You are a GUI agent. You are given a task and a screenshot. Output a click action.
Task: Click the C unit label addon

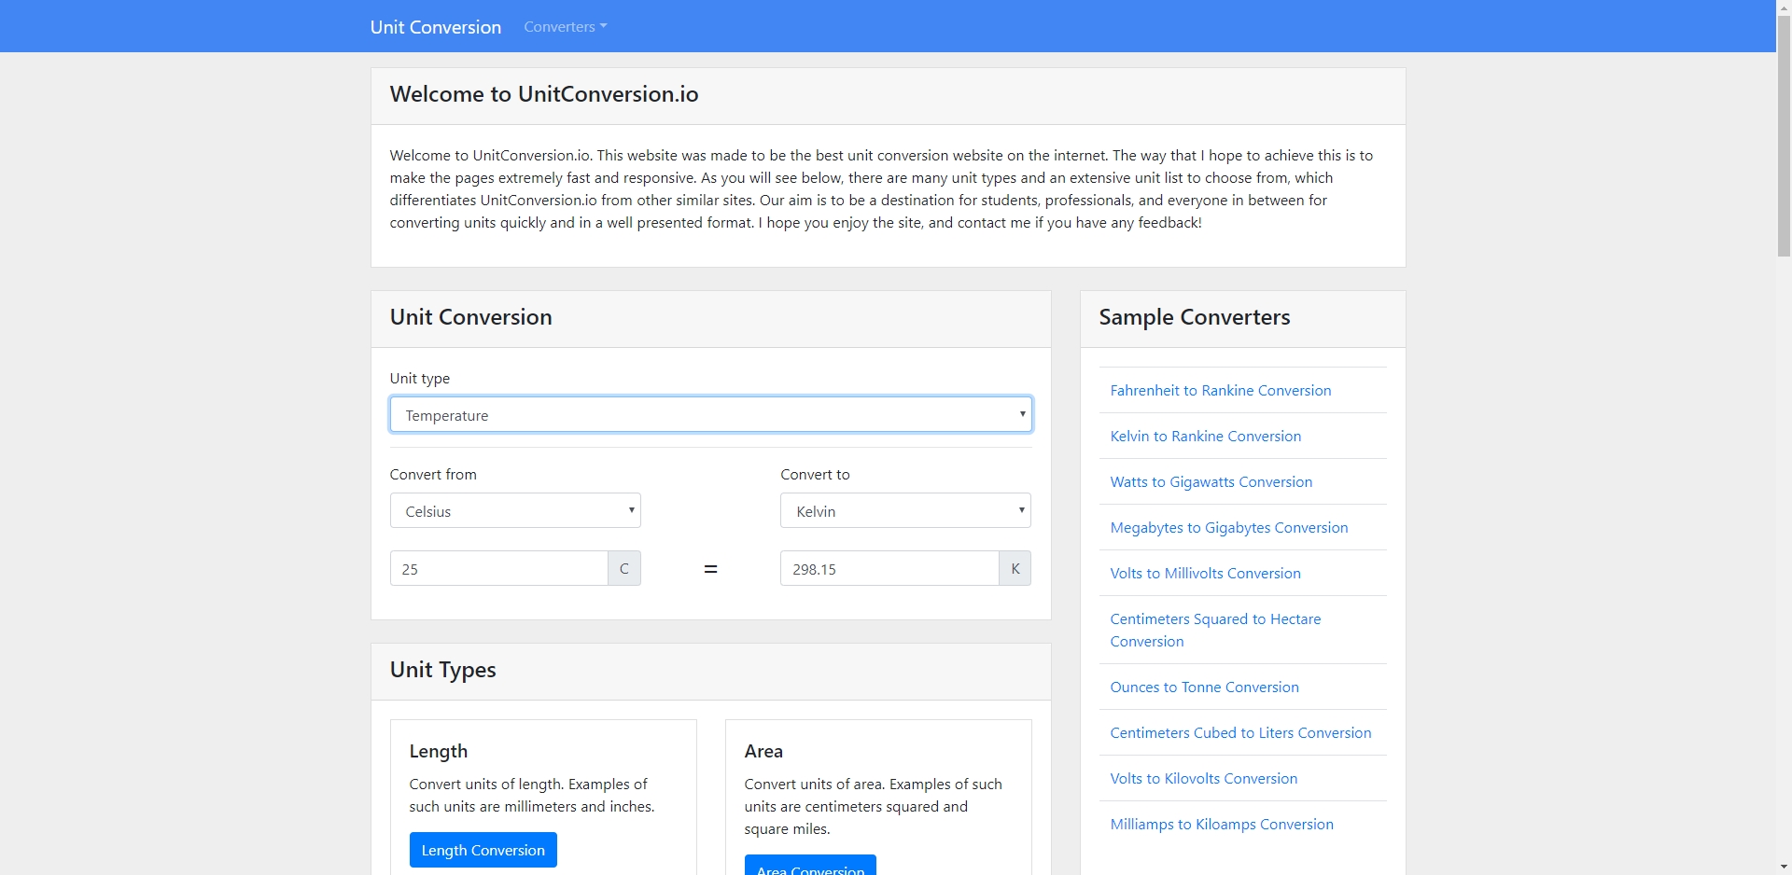(624, 569)
